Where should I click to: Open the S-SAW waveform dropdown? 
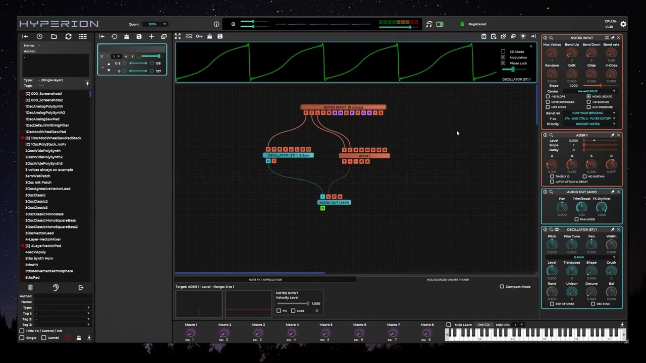tap(581, 257)
